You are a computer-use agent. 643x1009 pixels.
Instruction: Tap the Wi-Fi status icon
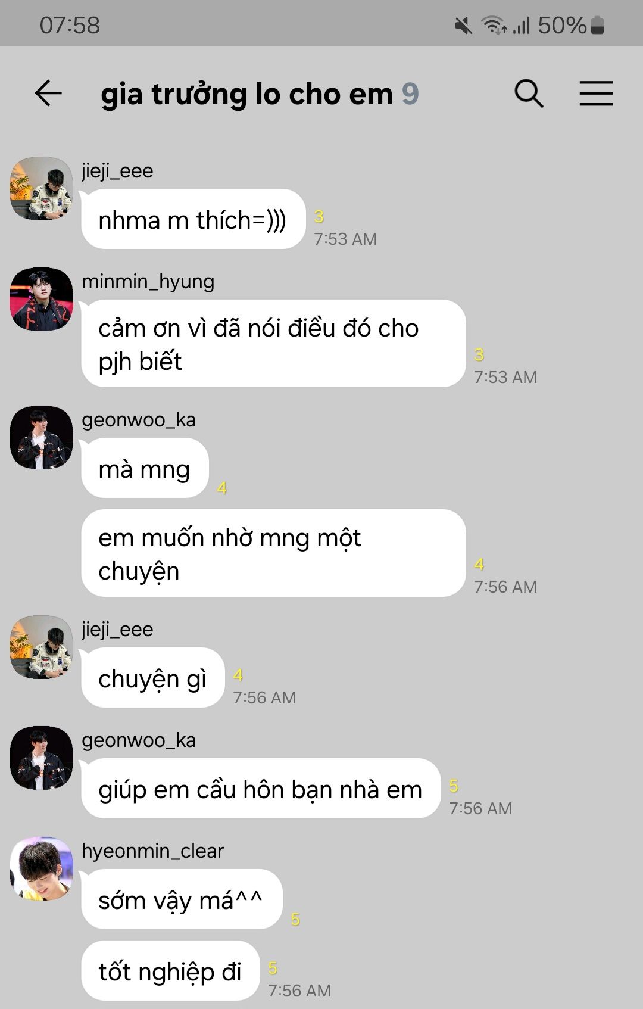[x=494, y=26]
